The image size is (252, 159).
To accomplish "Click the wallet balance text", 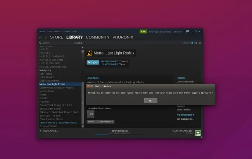I will pos(160,32).
